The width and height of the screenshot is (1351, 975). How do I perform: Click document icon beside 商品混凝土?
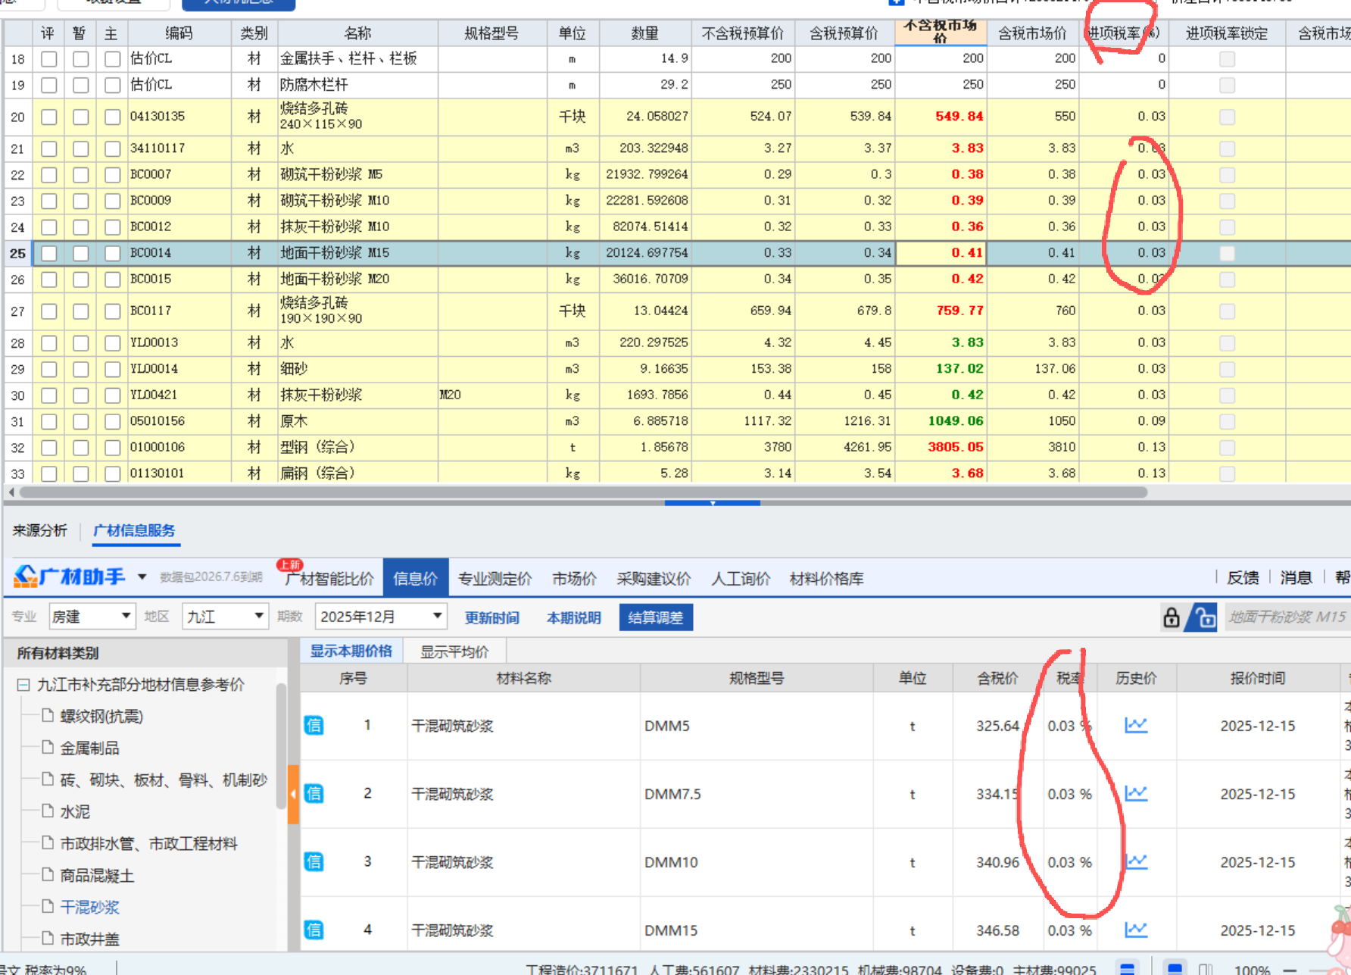coord(48,874)
